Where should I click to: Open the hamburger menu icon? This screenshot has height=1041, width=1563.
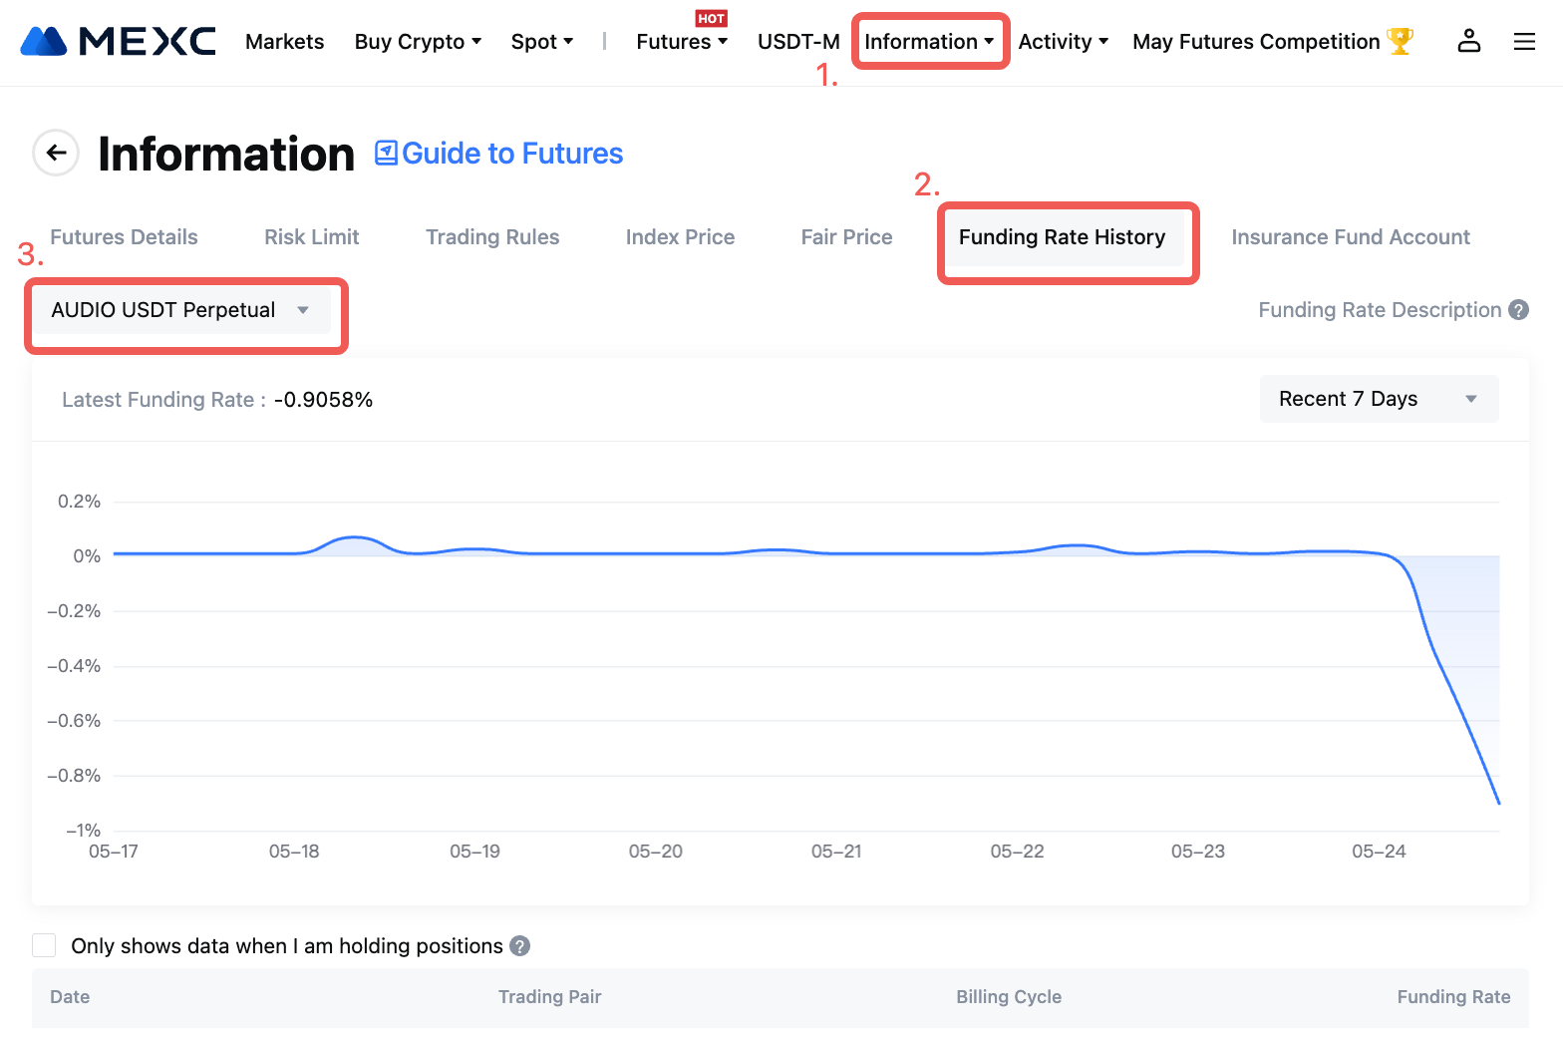(x=1524, y=41)
